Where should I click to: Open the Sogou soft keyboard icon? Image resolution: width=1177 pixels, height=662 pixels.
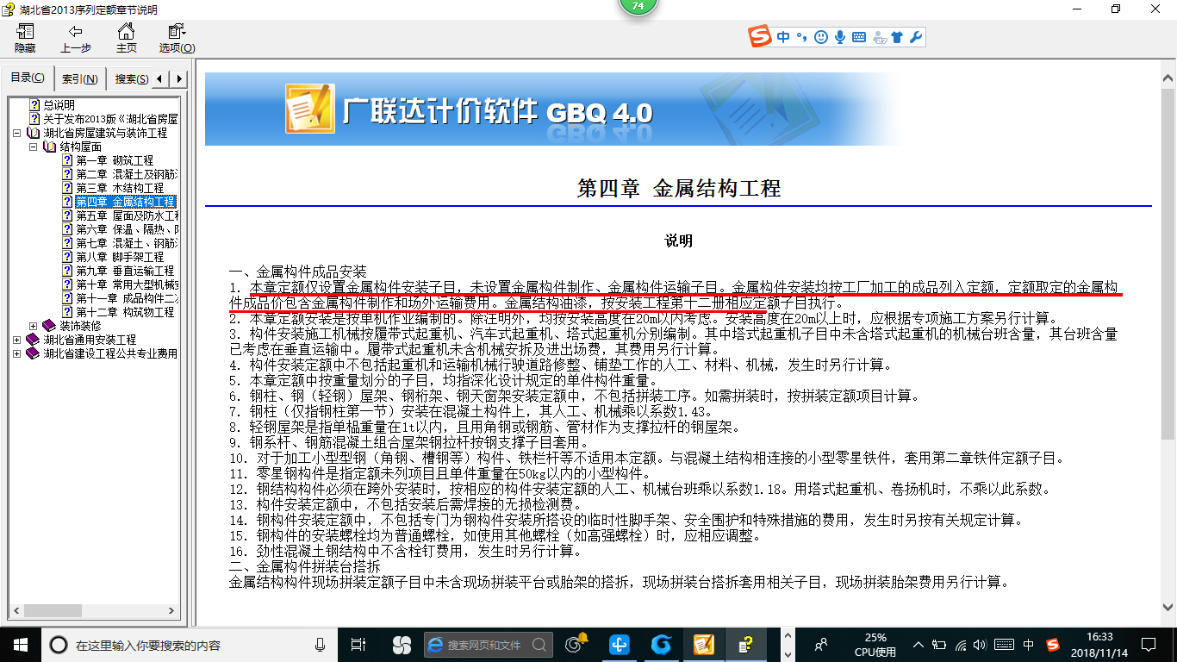pyautogui.click(x=859, y=37)
